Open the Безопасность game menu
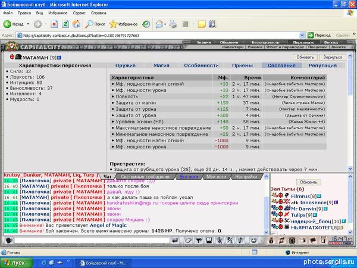Image resolution: width=357 pixels, height=268 pixels. [x=265, y=42]
